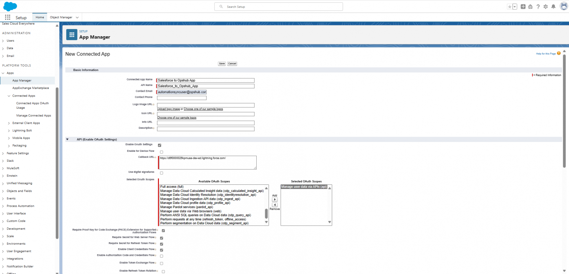Enable the Device Flow checkbox
This screenshot has height=274, width=569.
162,152
